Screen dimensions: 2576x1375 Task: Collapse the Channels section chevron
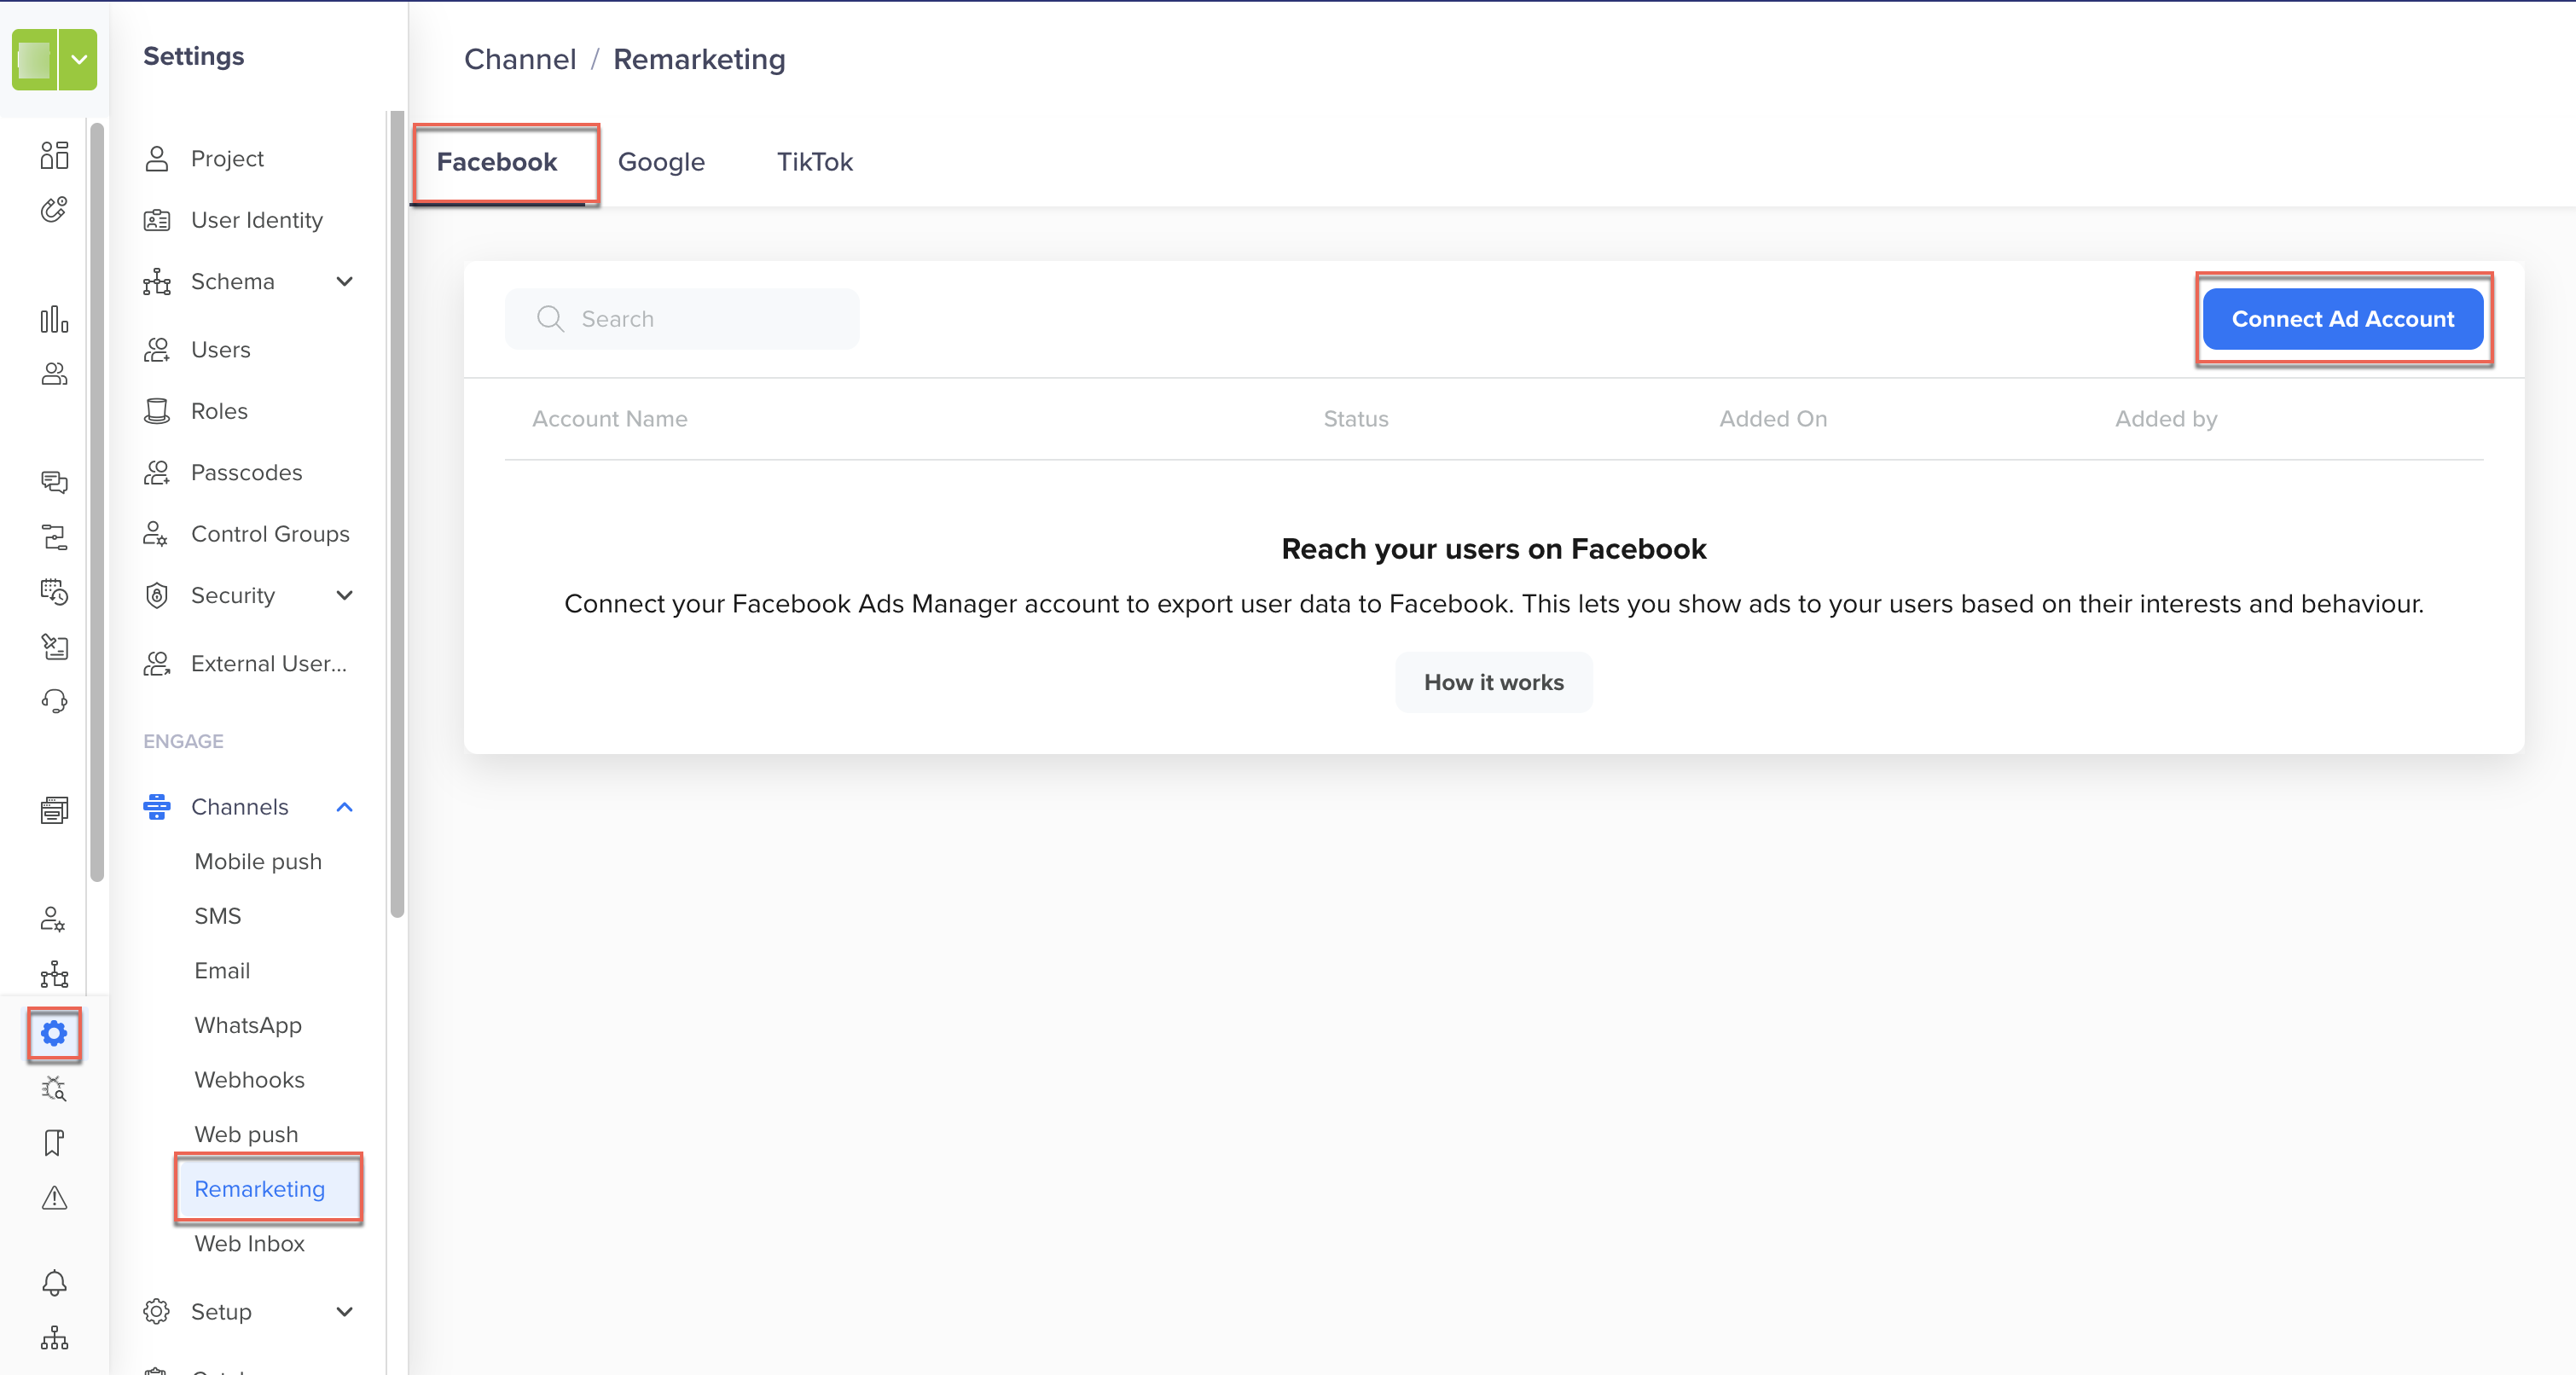tap(345, 807)
